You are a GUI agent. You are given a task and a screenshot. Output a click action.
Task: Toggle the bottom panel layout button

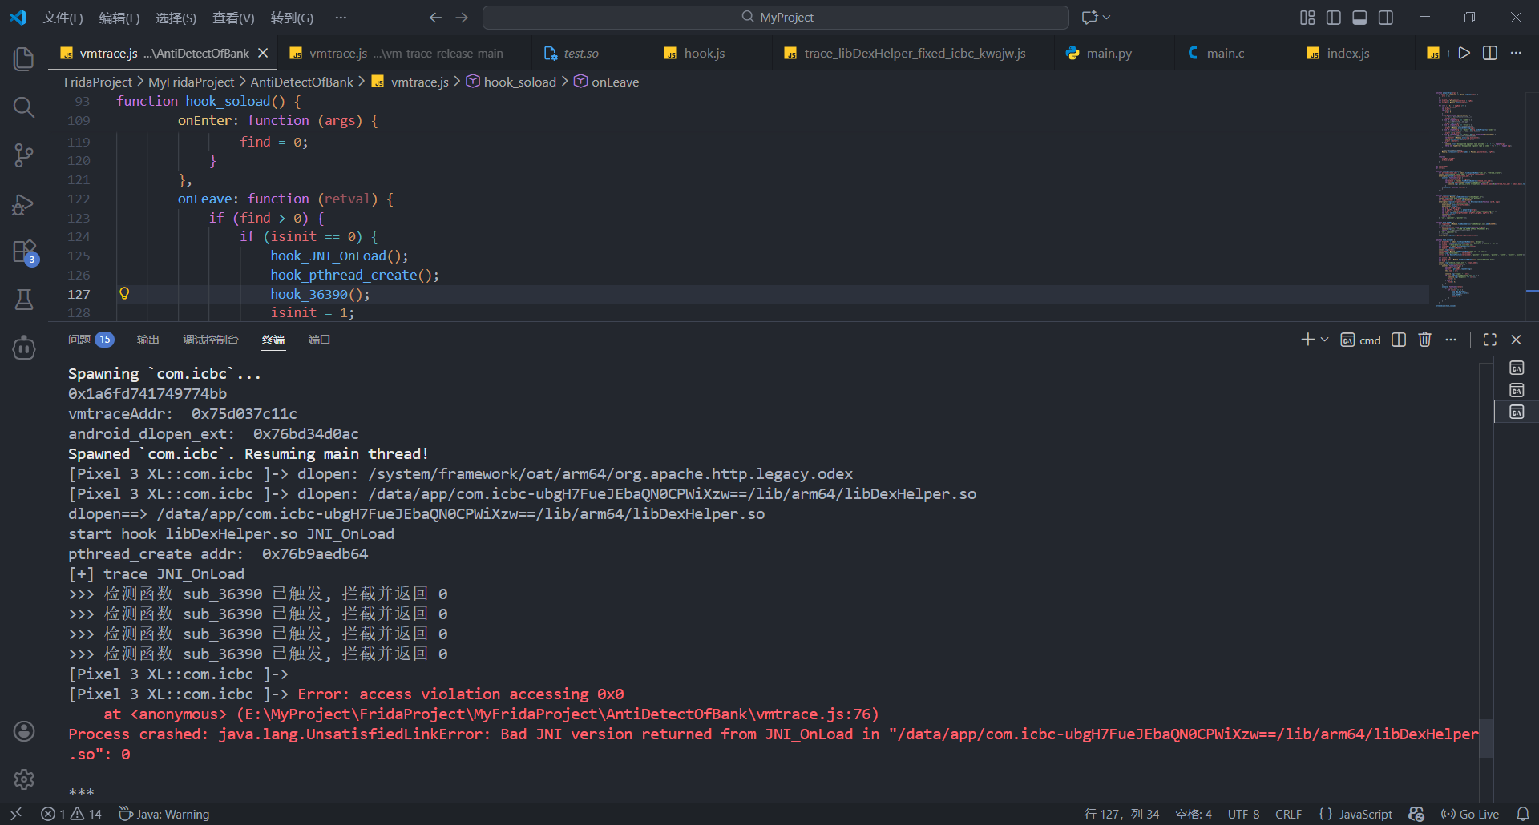(x=1359, y=18)
